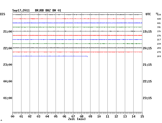Click the DC value 391
The height and width of the screenshot is (123, 162).
(159, 27)
